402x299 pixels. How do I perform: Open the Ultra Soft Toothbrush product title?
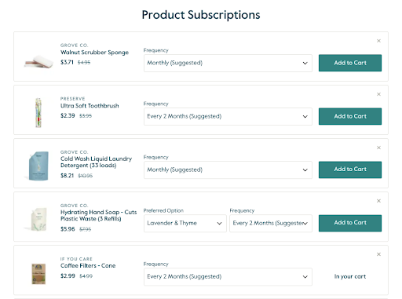[x=90, y=106]
